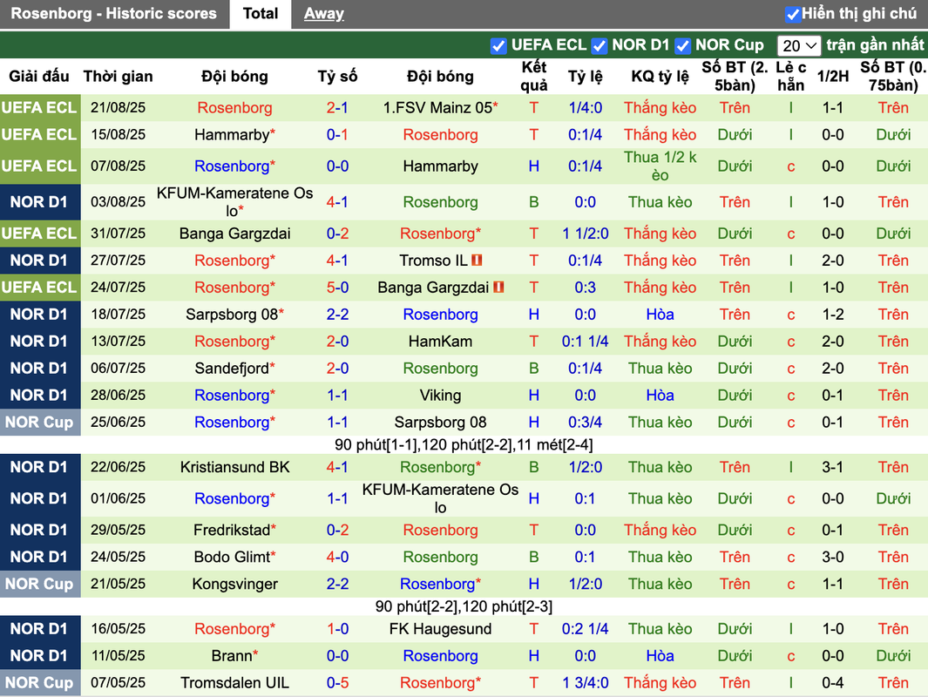Select UEFA ECL league cell on 21/08/25 row
This screenshot has height=697, width=928.
[40, 108]
